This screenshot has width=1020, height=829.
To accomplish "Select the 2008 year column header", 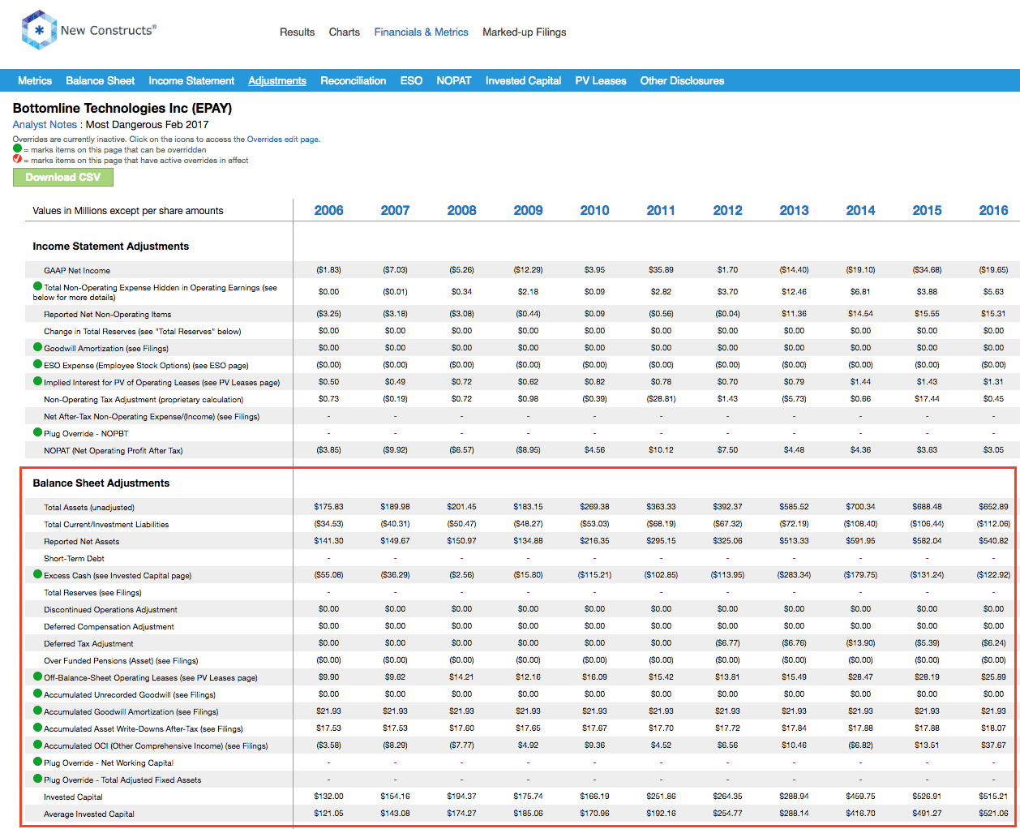I will click(x=462, y=210).
